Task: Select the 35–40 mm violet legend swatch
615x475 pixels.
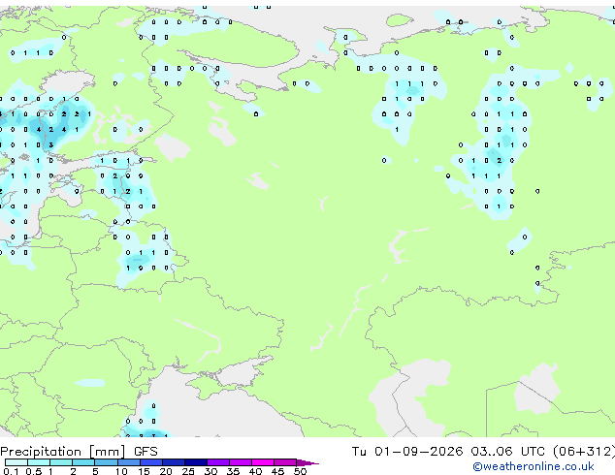Action: pyautogui.click(x=241, y=462)
